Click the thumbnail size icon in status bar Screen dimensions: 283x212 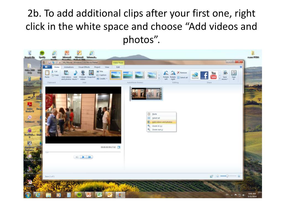[211, 176]
